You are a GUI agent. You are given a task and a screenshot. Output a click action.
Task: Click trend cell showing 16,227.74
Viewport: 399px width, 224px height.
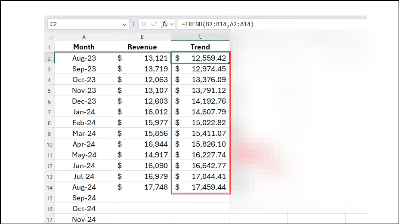(x=200, y=155)
